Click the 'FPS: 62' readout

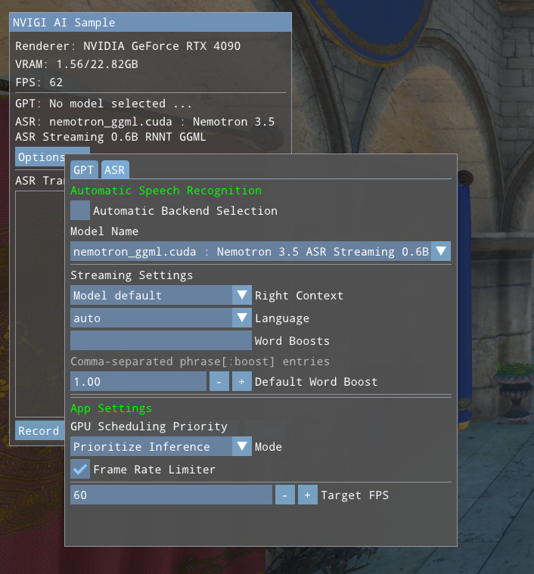pyautogui.click(x=39, y=82)
